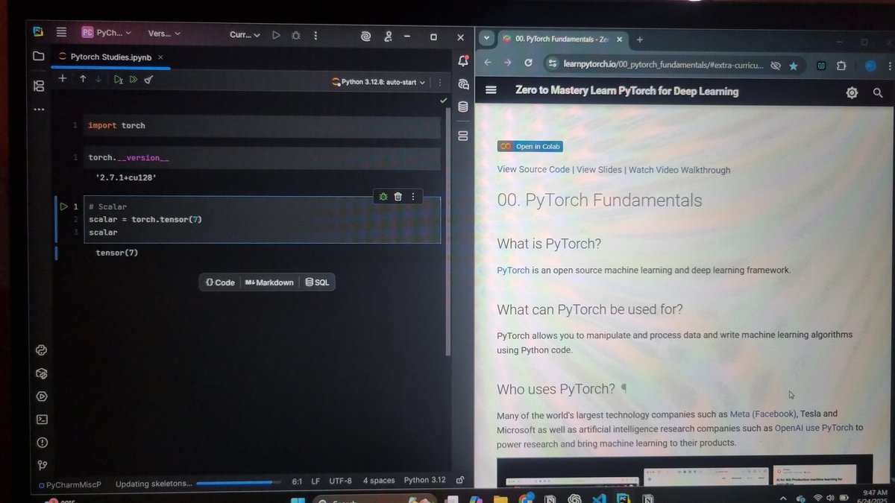This screenshot has width=895, height=503.
Task: Open Git version control tool window icon
Action: point(42,466)
